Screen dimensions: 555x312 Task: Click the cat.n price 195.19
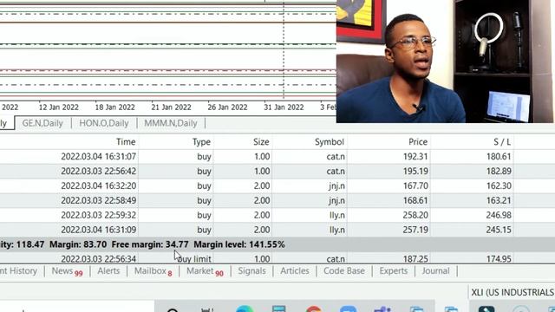click(x=415, y=172)
